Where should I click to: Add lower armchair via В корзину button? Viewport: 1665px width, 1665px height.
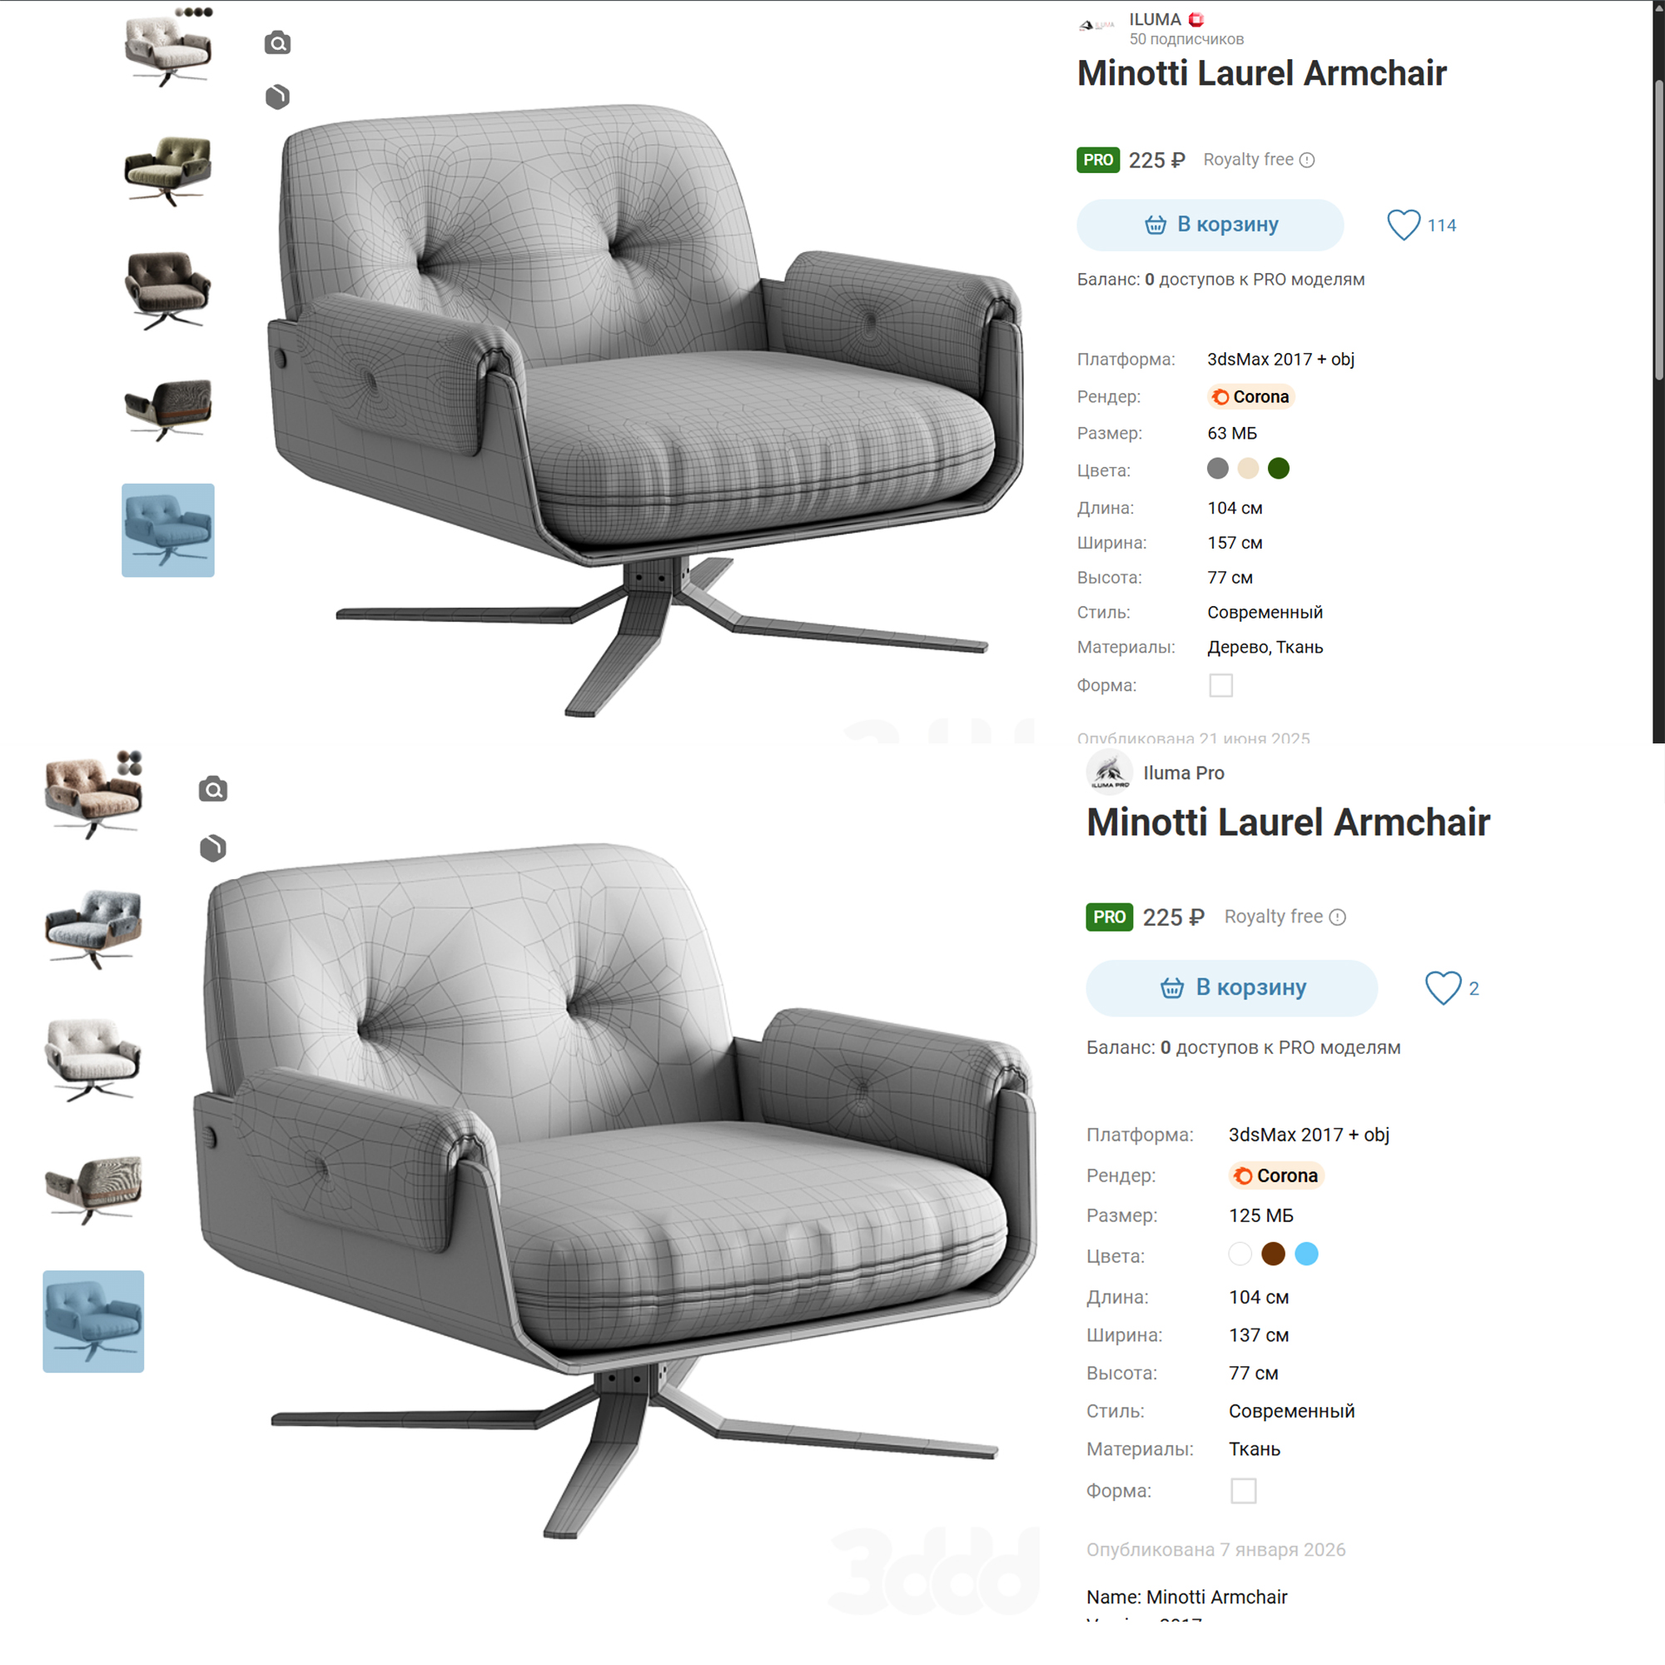[1230, 987]
